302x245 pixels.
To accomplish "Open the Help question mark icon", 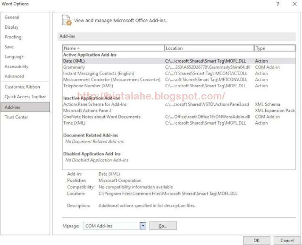I will coord(278,4).
